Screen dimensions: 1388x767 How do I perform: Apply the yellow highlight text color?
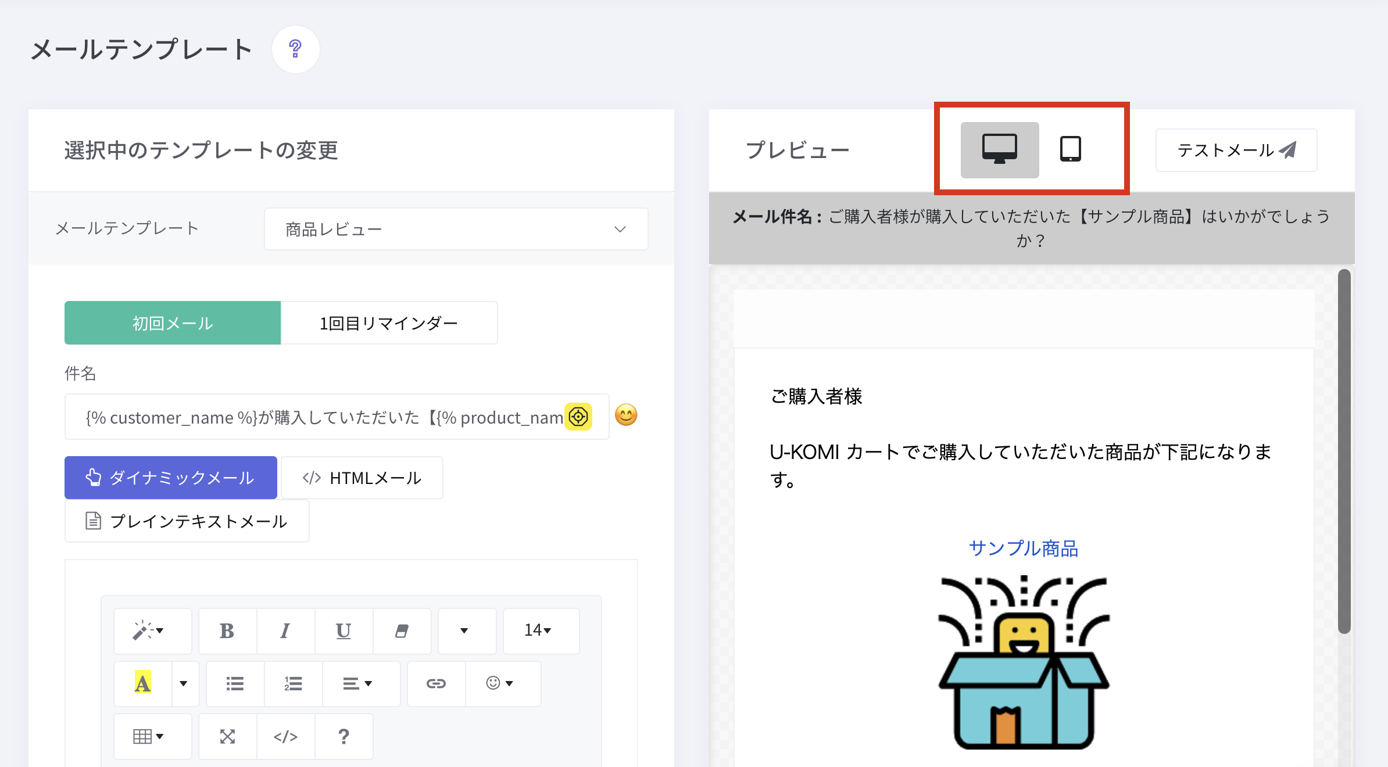click(x=142, y=683)
